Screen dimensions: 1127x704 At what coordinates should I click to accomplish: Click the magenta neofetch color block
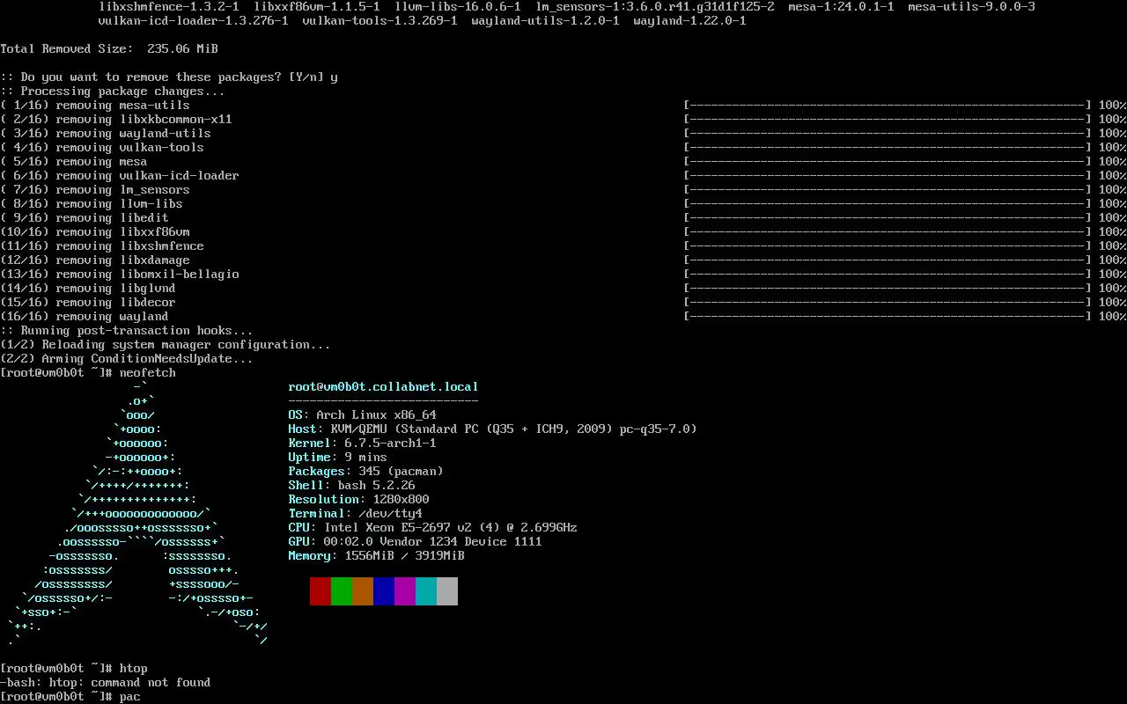pos(405,591)
